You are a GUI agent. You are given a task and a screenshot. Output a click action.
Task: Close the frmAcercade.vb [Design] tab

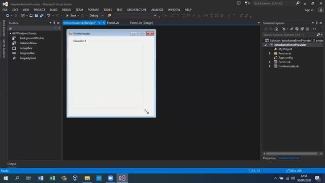pyautogui.click(x=104, y=23)
